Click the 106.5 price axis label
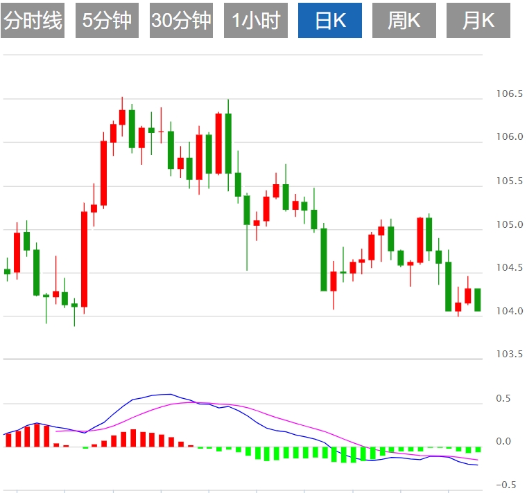527x493 pixels. click(x=510, y=93)
